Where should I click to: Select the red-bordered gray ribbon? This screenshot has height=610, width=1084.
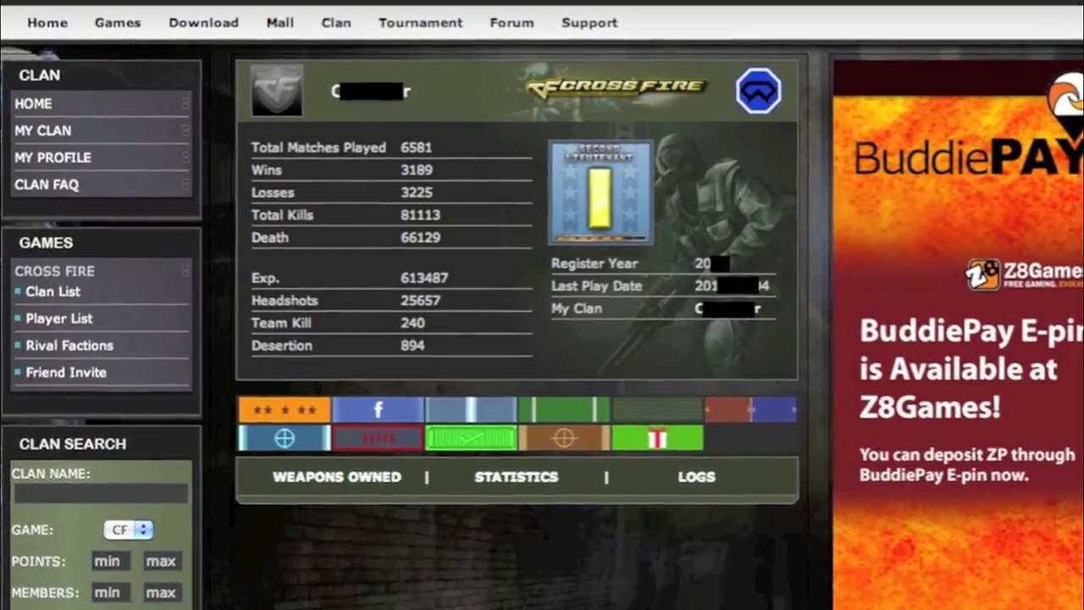[x=378, y=438]
